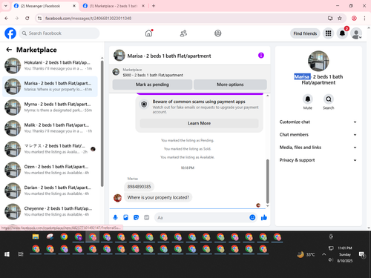
Task: Open the account profile menu
Action: (356, 33)
